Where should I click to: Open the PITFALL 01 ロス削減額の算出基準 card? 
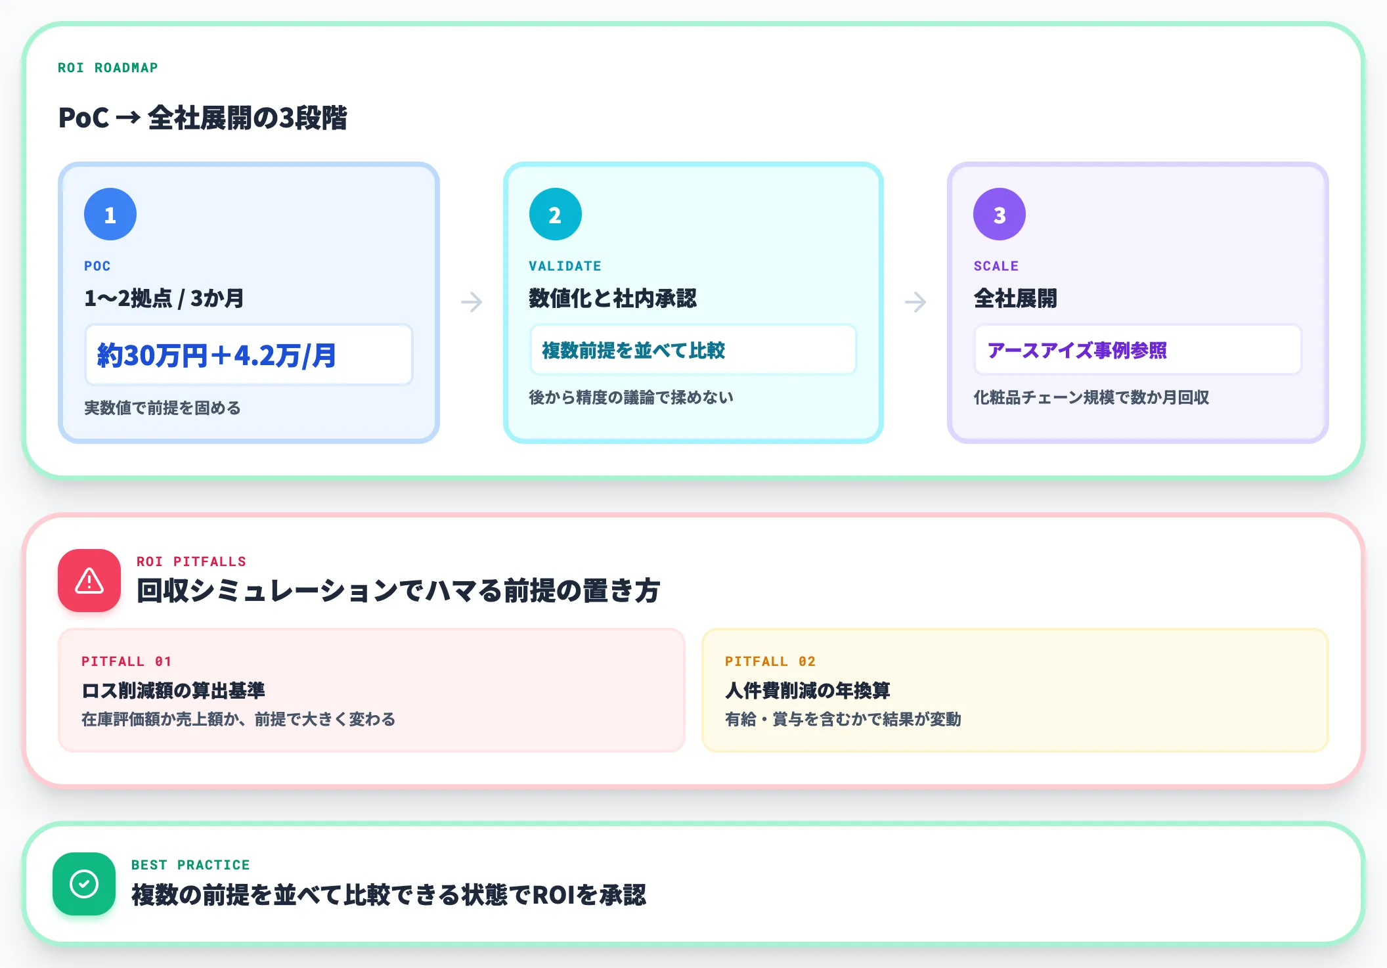(x=372, y=690)
